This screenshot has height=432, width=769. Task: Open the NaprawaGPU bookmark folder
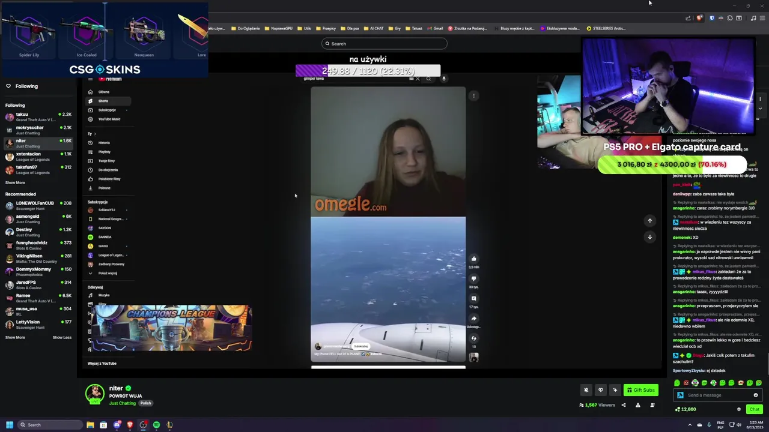pos(278,28)
